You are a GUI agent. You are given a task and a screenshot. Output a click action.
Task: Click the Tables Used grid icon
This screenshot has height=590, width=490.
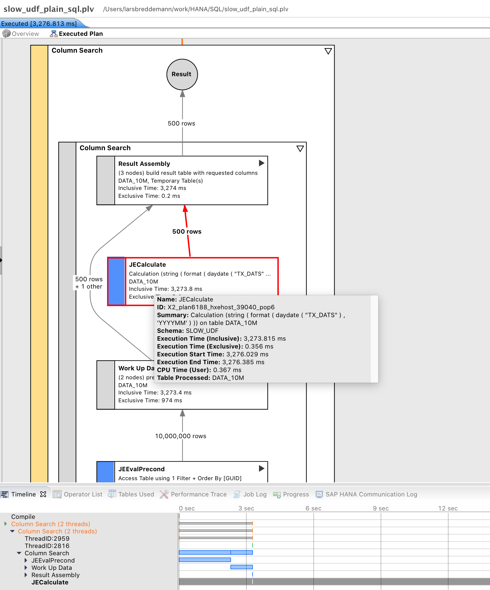pos(112,494)
